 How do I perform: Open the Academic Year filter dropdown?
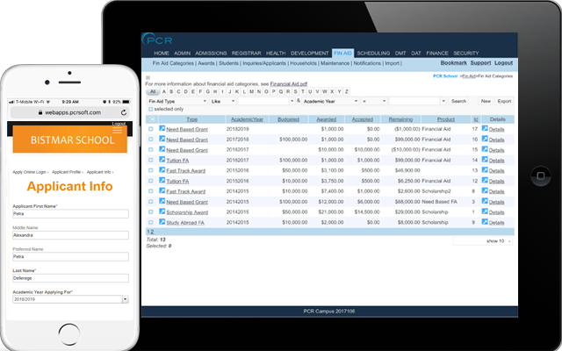point(330,102)
